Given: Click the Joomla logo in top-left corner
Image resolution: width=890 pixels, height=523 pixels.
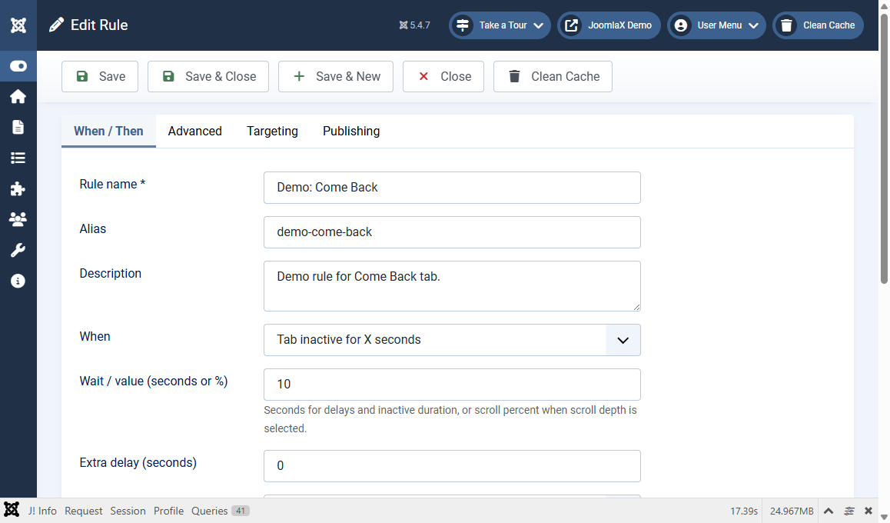Looking at the screenshot, I should coord(18,25).
